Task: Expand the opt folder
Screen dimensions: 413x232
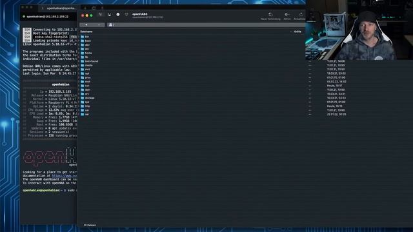Action: 79,73
